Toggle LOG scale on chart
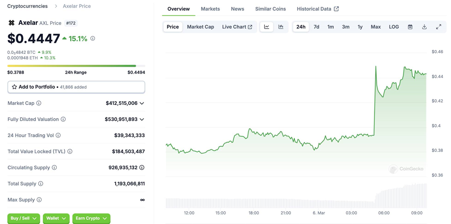Image resolution: width=451 pixels, height=224 pixels. click(394, 27)
